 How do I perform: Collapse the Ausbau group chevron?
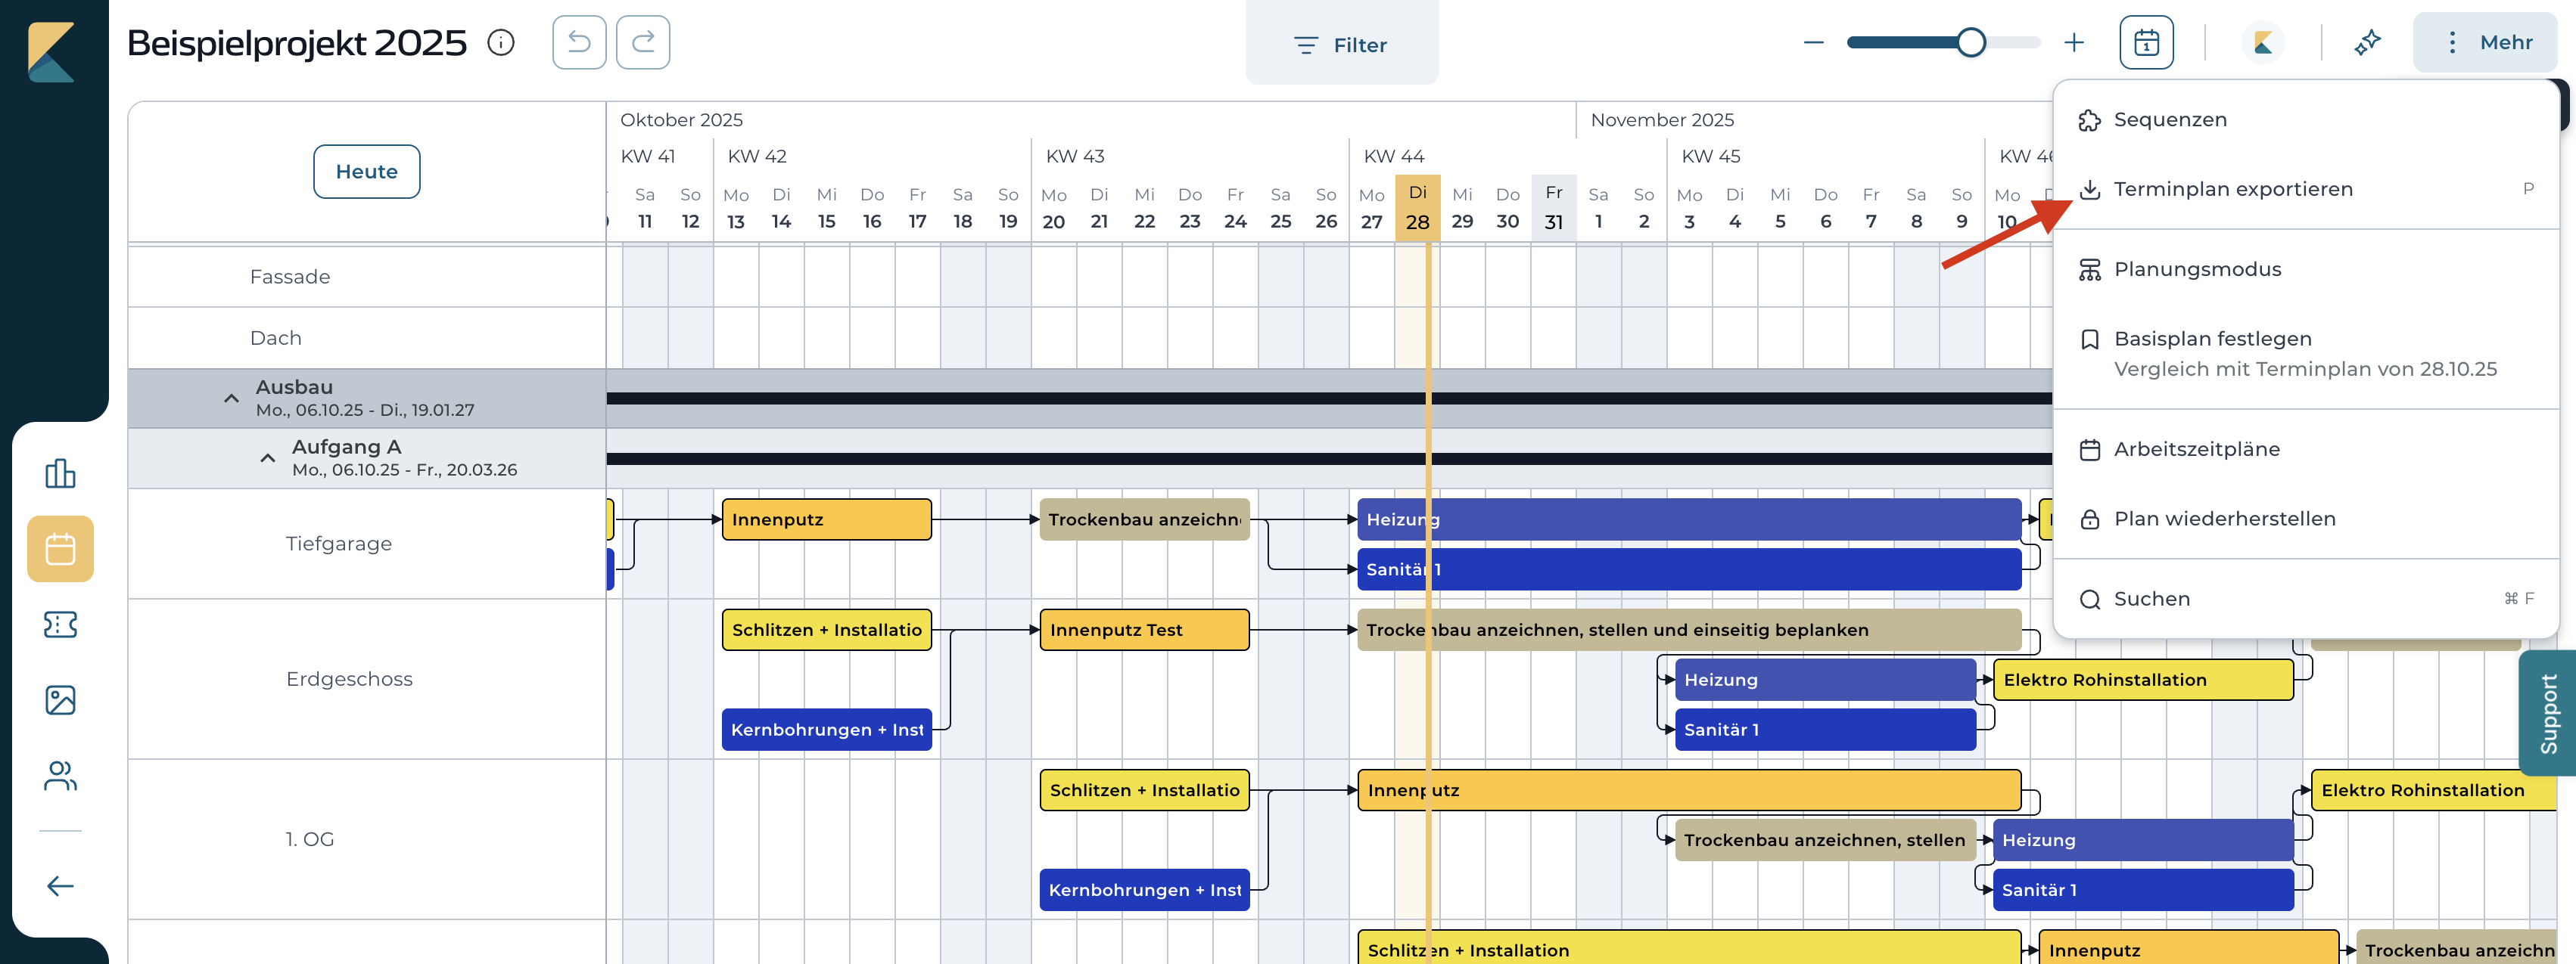coord(231,398)
